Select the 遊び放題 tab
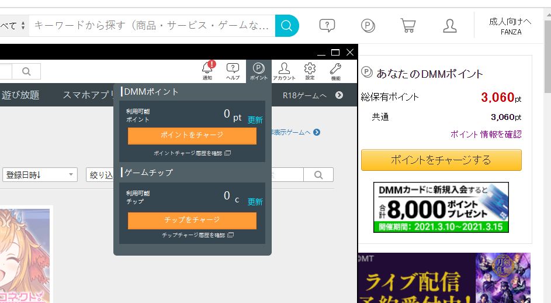 coord(20,95)
